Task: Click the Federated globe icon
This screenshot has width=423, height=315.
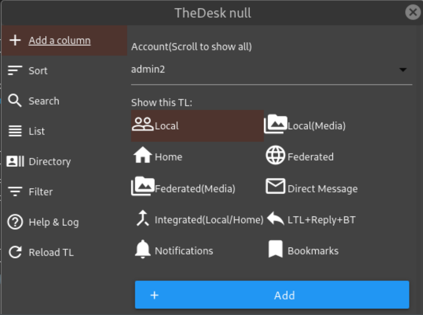Action: 275,156
